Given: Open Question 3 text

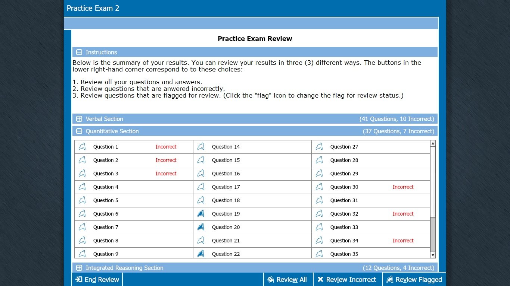Looking at the screenshot, I should click(x=106, y=174).
